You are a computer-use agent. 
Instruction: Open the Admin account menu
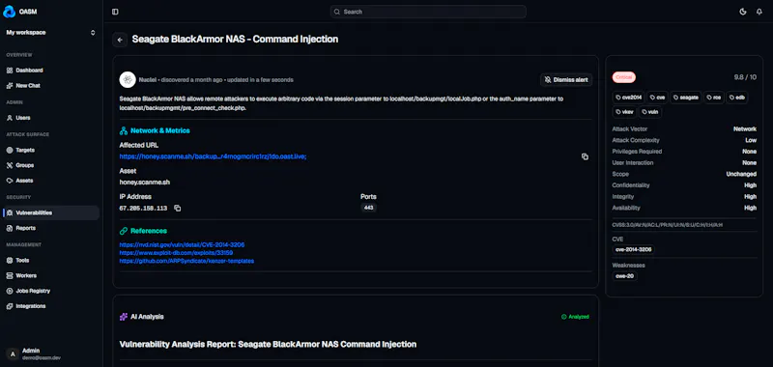click(50, 353)
